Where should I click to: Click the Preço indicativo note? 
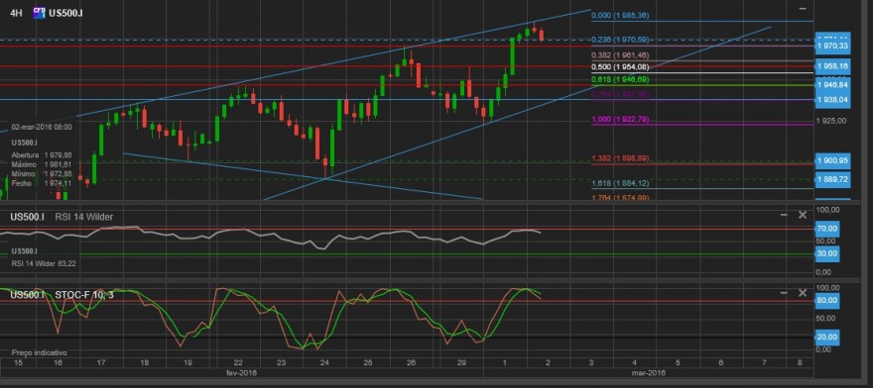coord(39,353)
